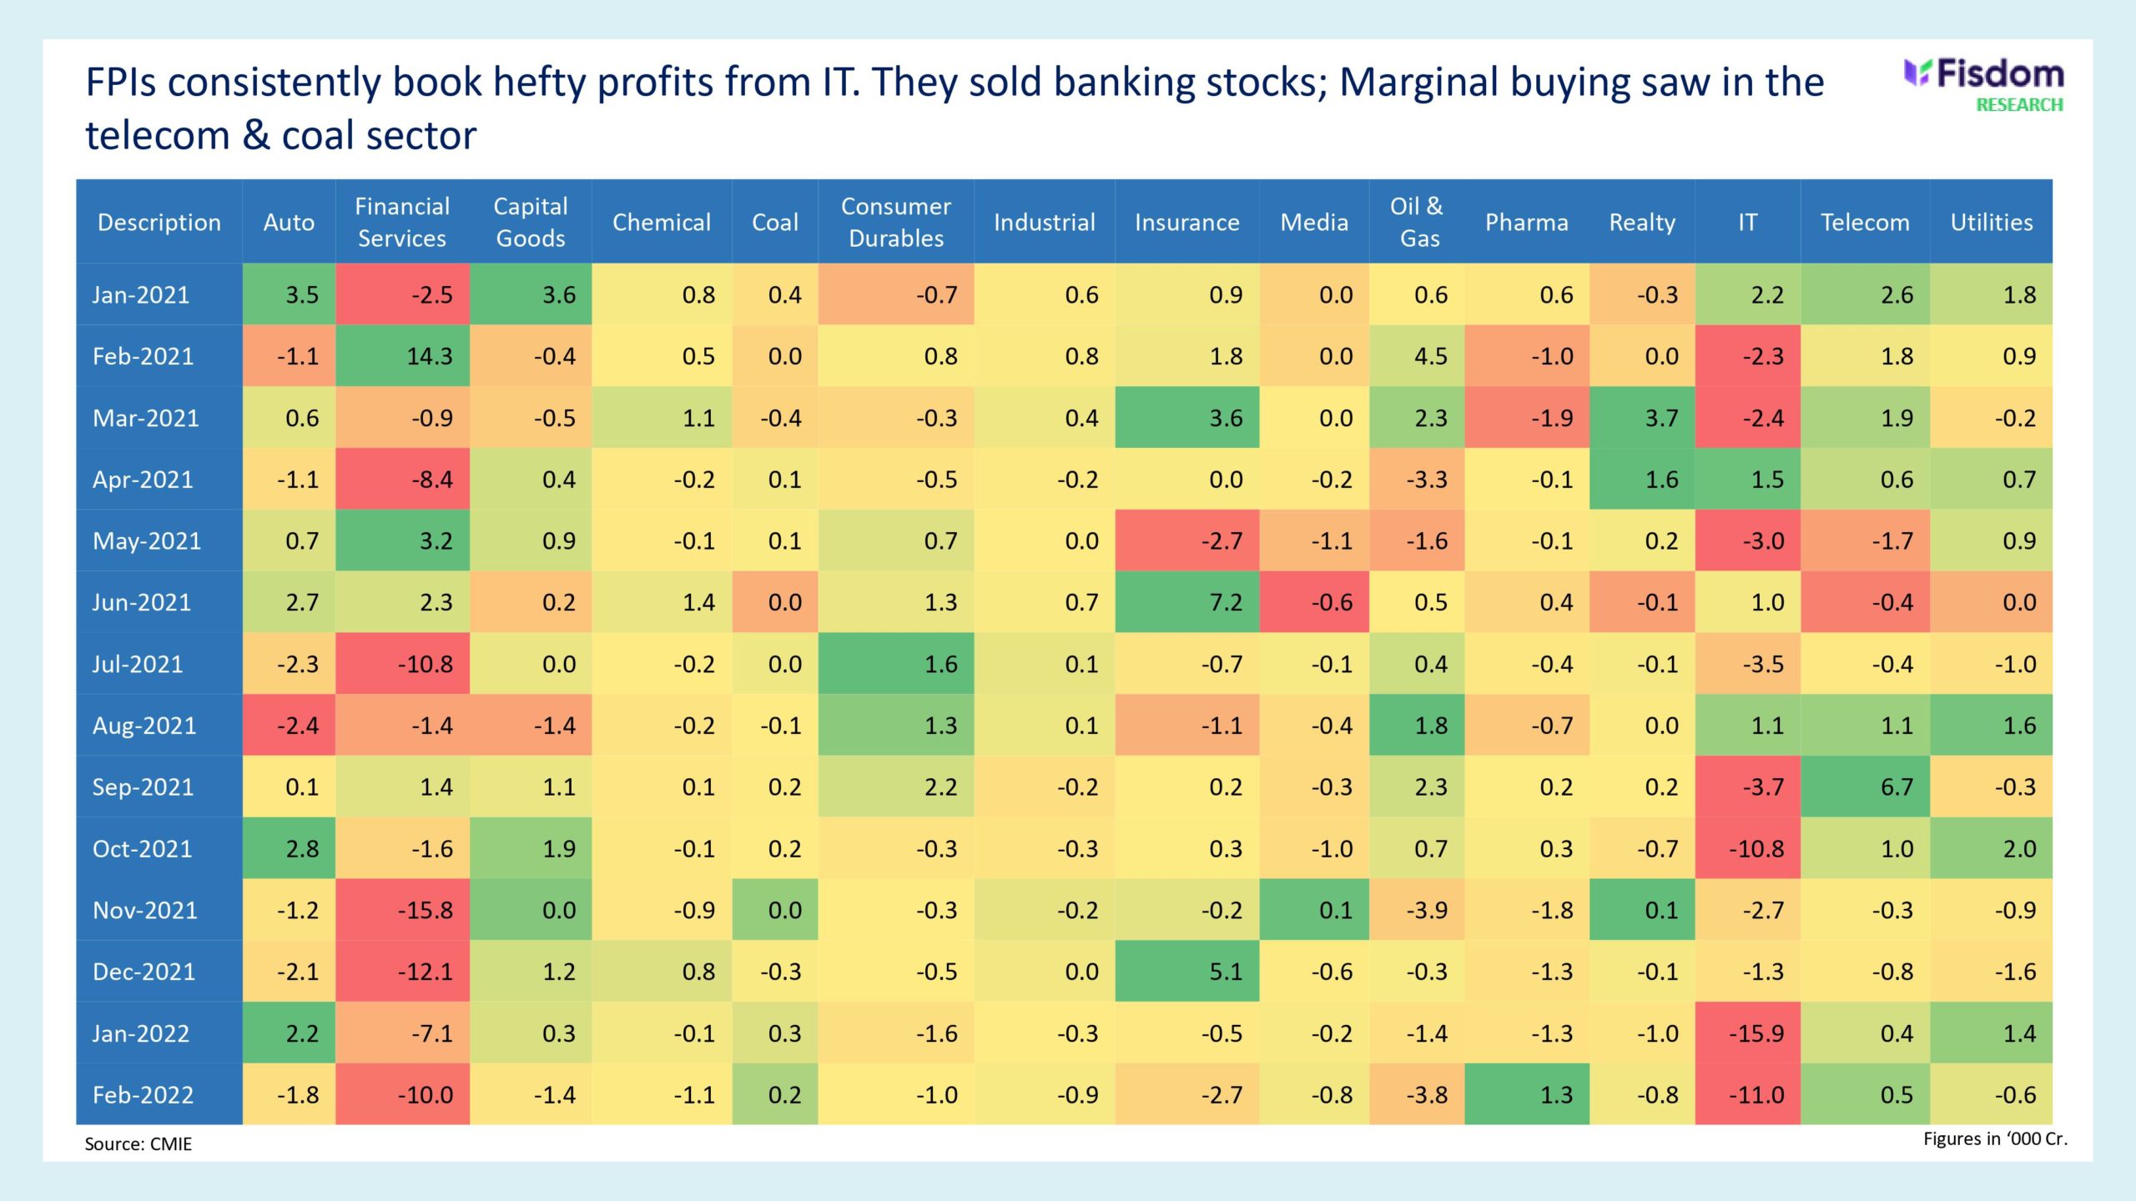
Task: Click the Consumer Durables column header
Action: pyautogui.click(x=895, y=222)
